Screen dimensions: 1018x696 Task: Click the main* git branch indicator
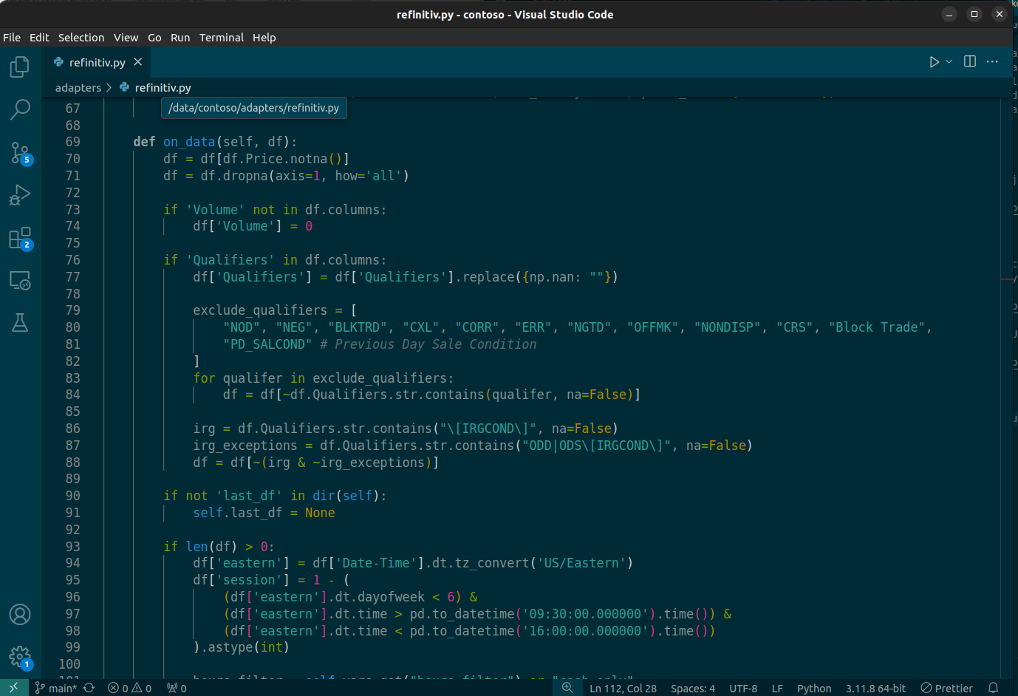tap(56, 688)
